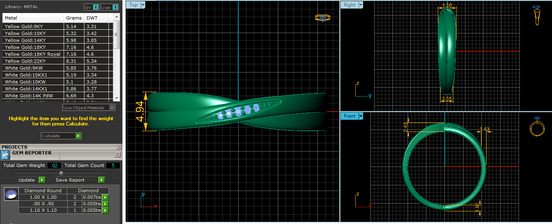This screenshot has height=224, width=552.
Task: Sort by the Metal column header
Action: click(x=33, y=18)
